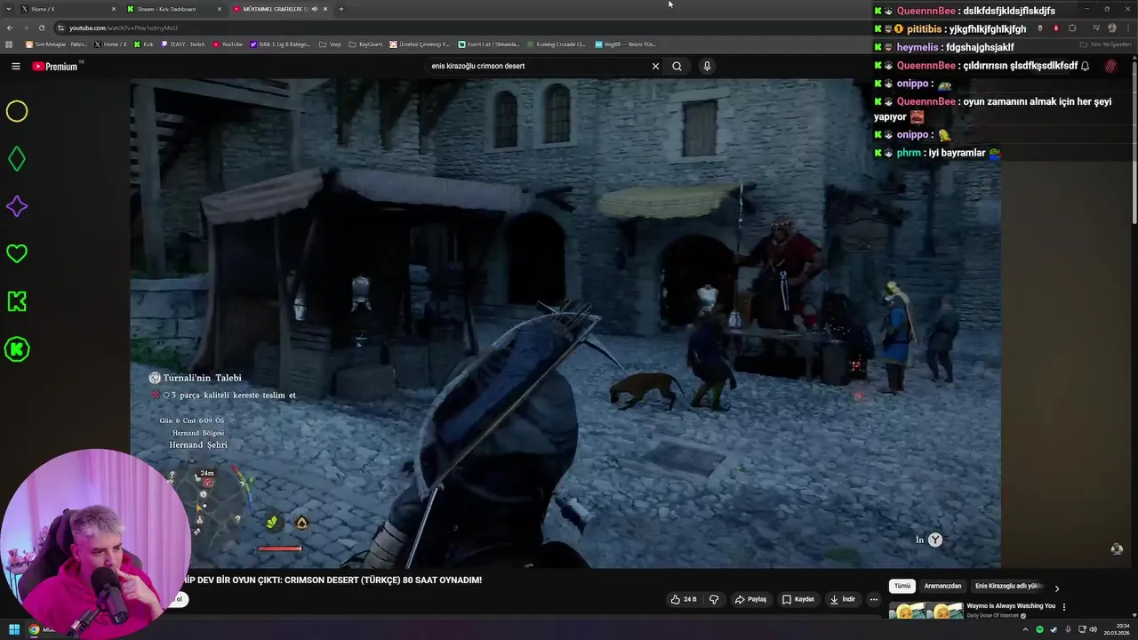Open the Kick bookmark in bookmarks bar

pyautogui.click(x=143, y=44)
